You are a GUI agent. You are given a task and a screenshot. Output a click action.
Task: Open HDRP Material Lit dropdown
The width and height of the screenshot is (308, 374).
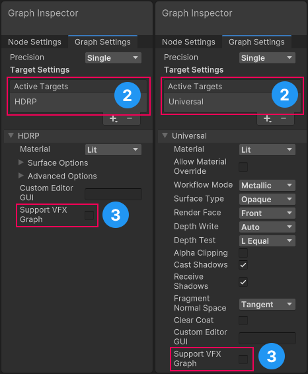113,150
